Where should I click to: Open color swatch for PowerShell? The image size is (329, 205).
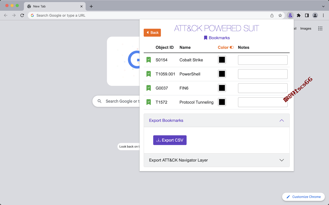coord(222,74)
